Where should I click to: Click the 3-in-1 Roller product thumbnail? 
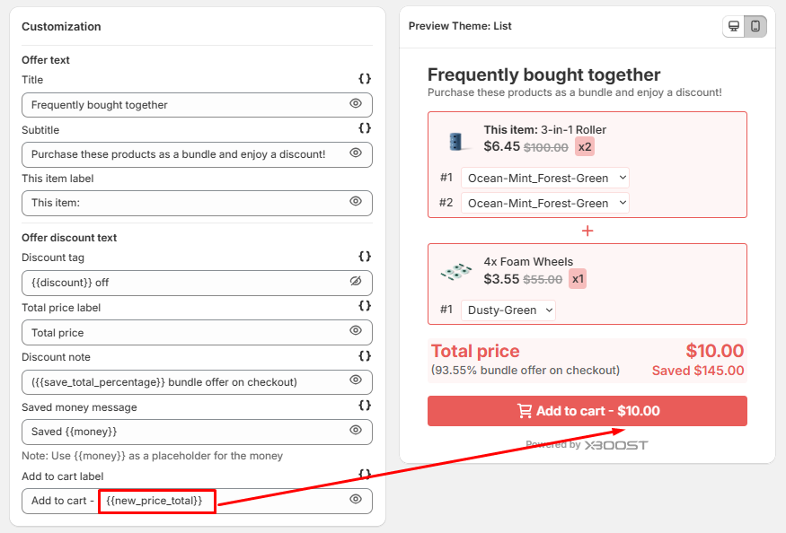(x=456, y=140)
